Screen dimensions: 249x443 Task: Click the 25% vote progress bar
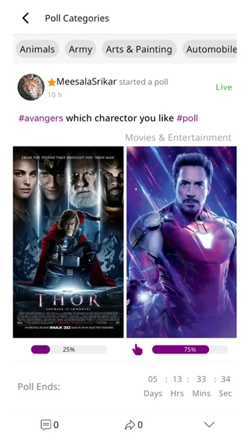click(69, 349)
